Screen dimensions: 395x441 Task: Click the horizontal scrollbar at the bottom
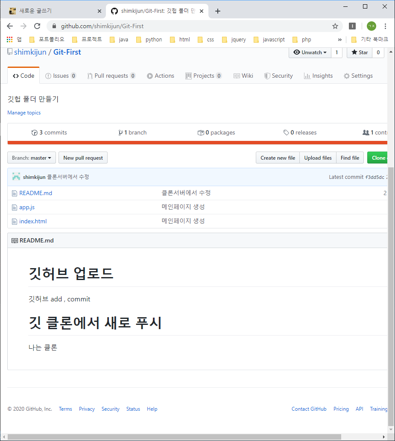click(174, 437)
